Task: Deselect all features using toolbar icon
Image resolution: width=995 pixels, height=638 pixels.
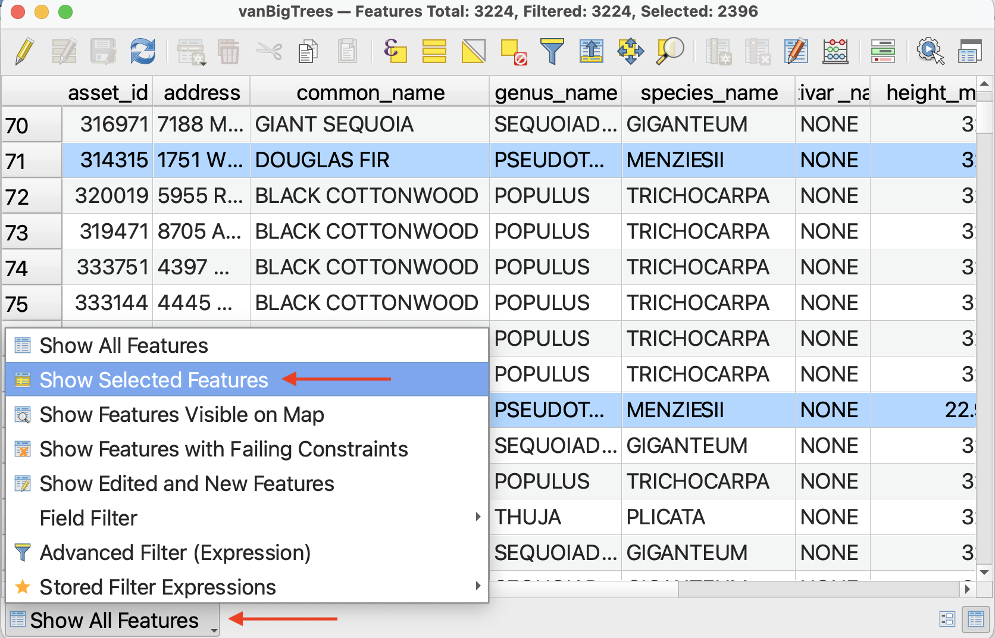Action: click(513, 51)
